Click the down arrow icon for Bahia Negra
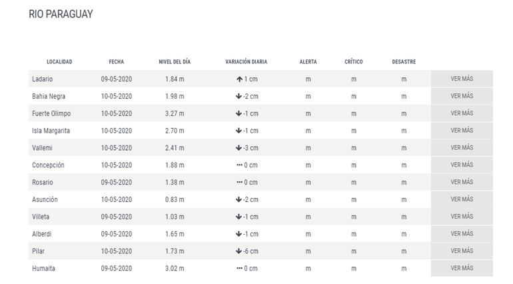Viewport: 513px width, 284px height. (x=238, y=97)
